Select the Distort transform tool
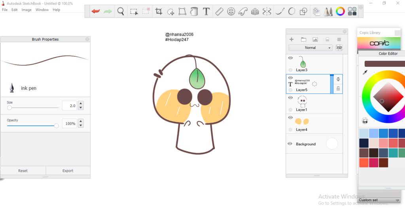The height and width of the screenshot is (213, 405). click(182, 11)
